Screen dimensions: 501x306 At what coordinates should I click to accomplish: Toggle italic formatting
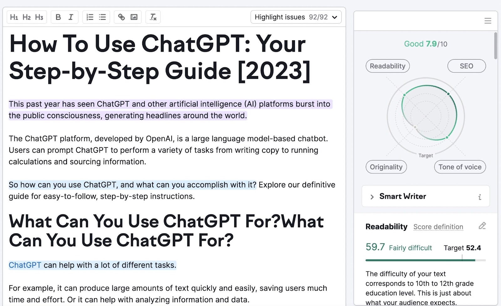(x=71, y=17)
